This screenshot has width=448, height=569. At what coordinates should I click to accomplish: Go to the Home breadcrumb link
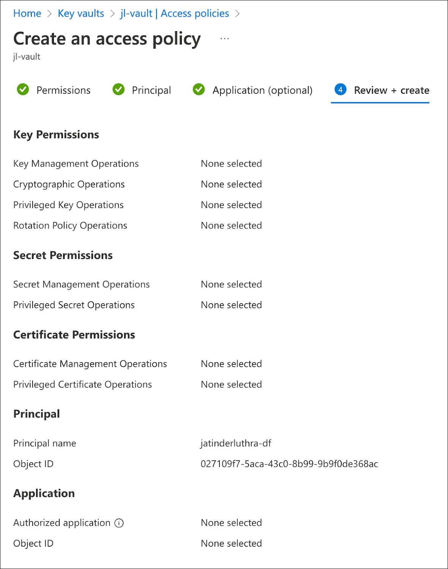27,13
